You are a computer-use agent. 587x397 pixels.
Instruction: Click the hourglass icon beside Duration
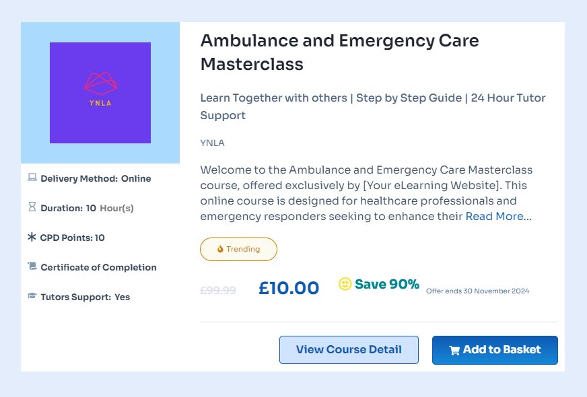pyautogui.click(x=32, y=208)
